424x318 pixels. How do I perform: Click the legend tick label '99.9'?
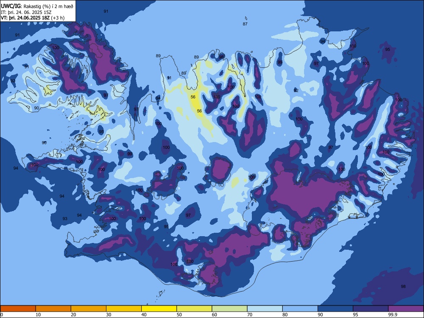pyautogui.click(x=393, y=315)
